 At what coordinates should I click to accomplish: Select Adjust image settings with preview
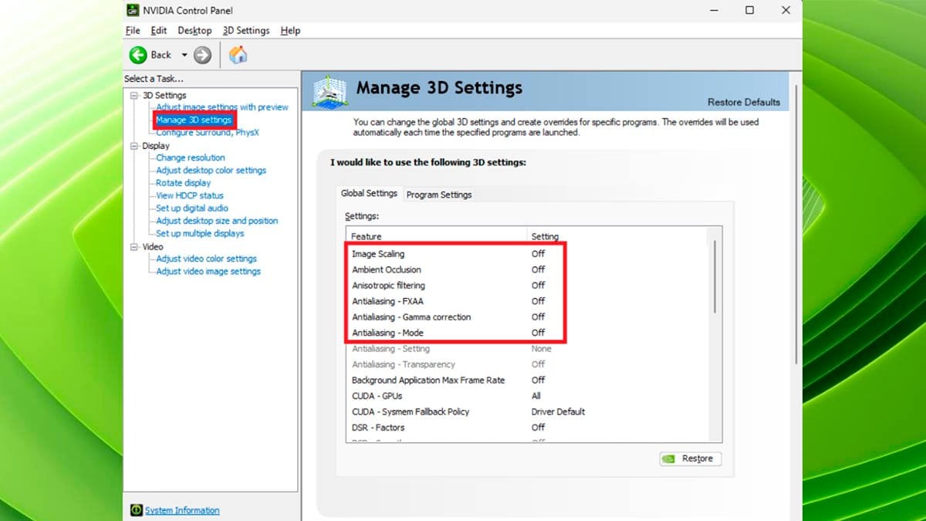(x=222, y=107)
